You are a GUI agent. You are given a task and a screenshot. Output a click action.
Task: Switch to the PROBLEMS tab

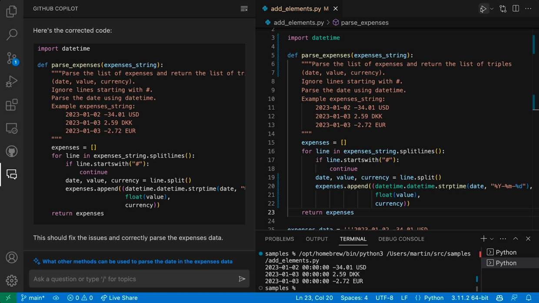click(279, 239)
